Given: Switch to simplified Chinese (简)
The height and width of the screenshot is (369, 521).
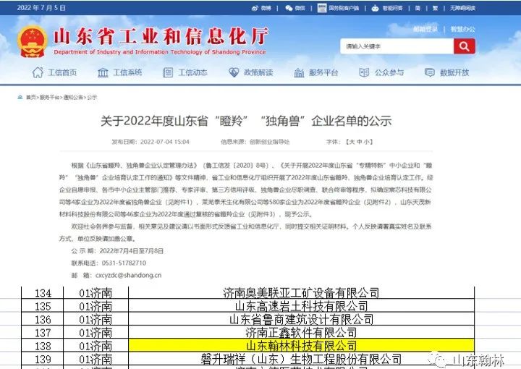Looking at the screenshot, I should pyautogui.click(x=418, y=8).
